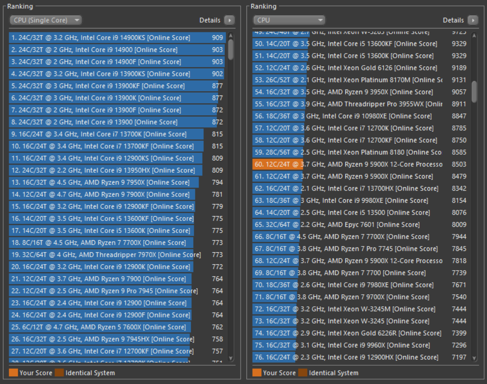Select row 15 Intel Core i9 12900KF
The width and height of the screenshot is (487, 384).
pyautogui.click(x=117, y=206)
